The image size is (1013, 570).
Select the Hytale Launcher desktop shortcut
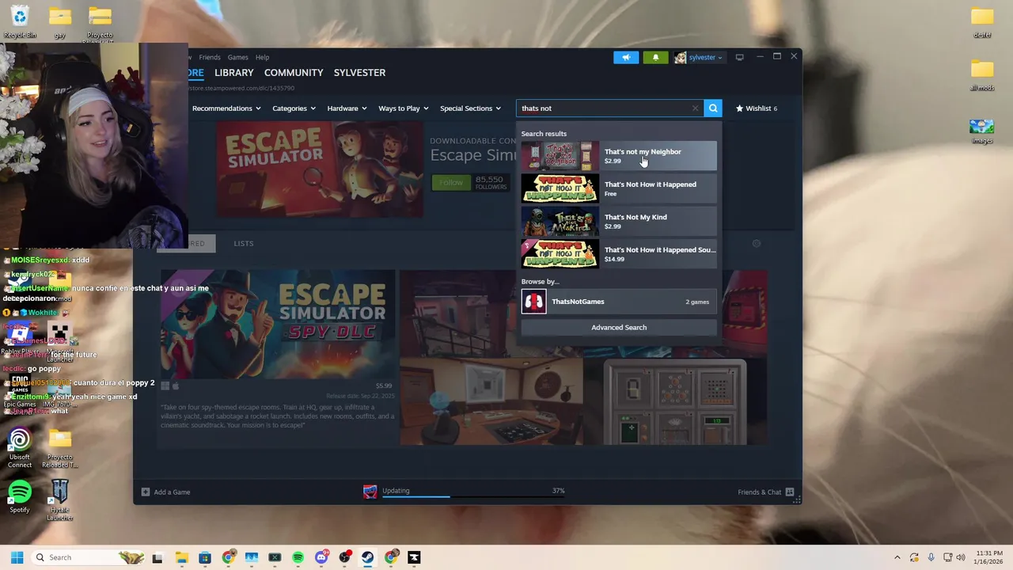(60, 500)
